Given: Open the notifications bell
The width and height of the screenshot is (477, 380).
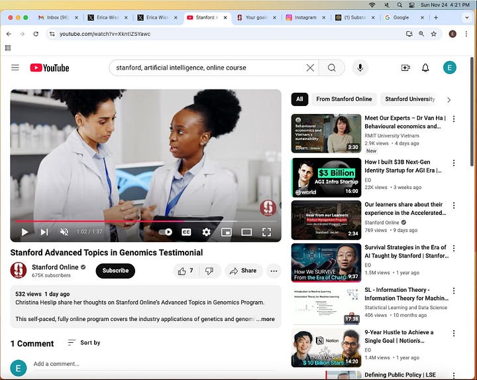Looking at the screenshot, I should (x=425, y=68).
